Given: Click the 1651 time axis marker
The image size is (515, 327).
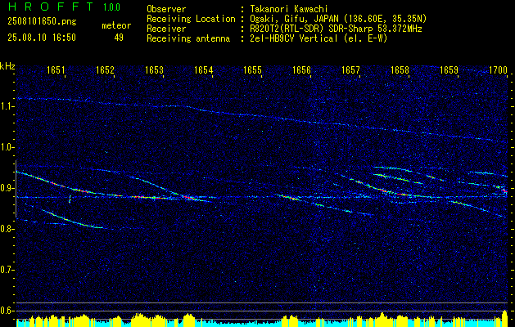Looking at the screenshot, I should click(x=56, y=69).
